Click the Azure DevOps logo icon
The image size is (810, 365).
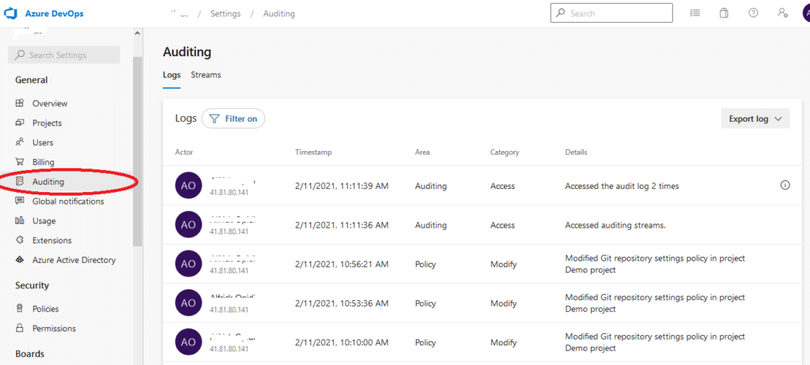coord(12,13)
